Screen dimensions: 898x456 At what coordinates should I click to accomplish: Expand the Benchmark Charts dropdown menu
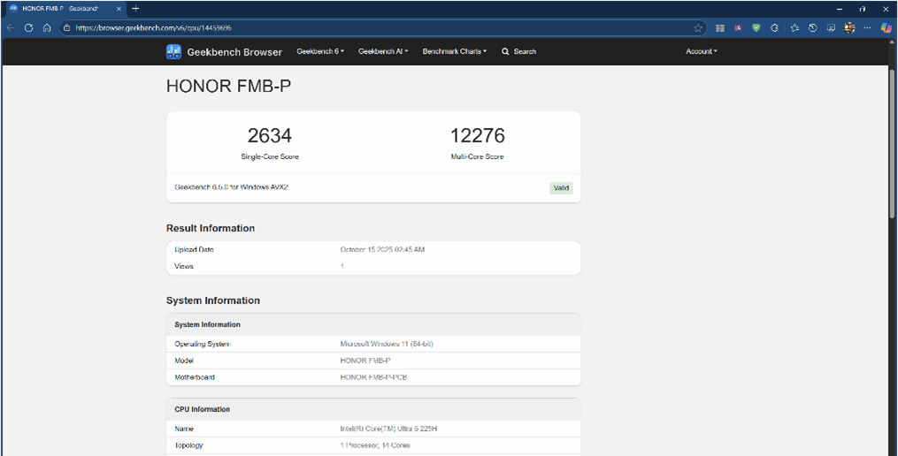click(455, 51)
